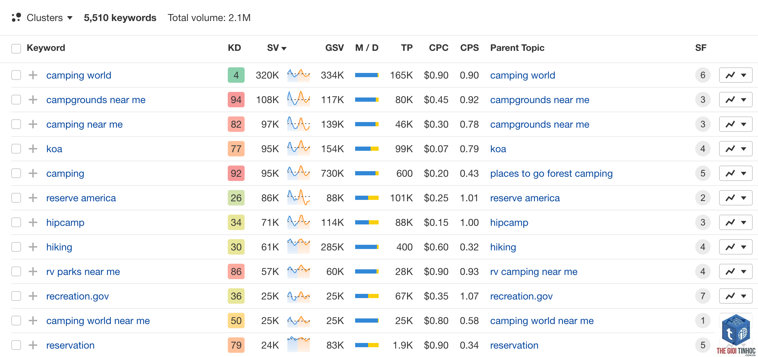The height and width of the screenshot is (357, 758).
Task: Open parent topic 'rv camping near me'
Action: 534,271
